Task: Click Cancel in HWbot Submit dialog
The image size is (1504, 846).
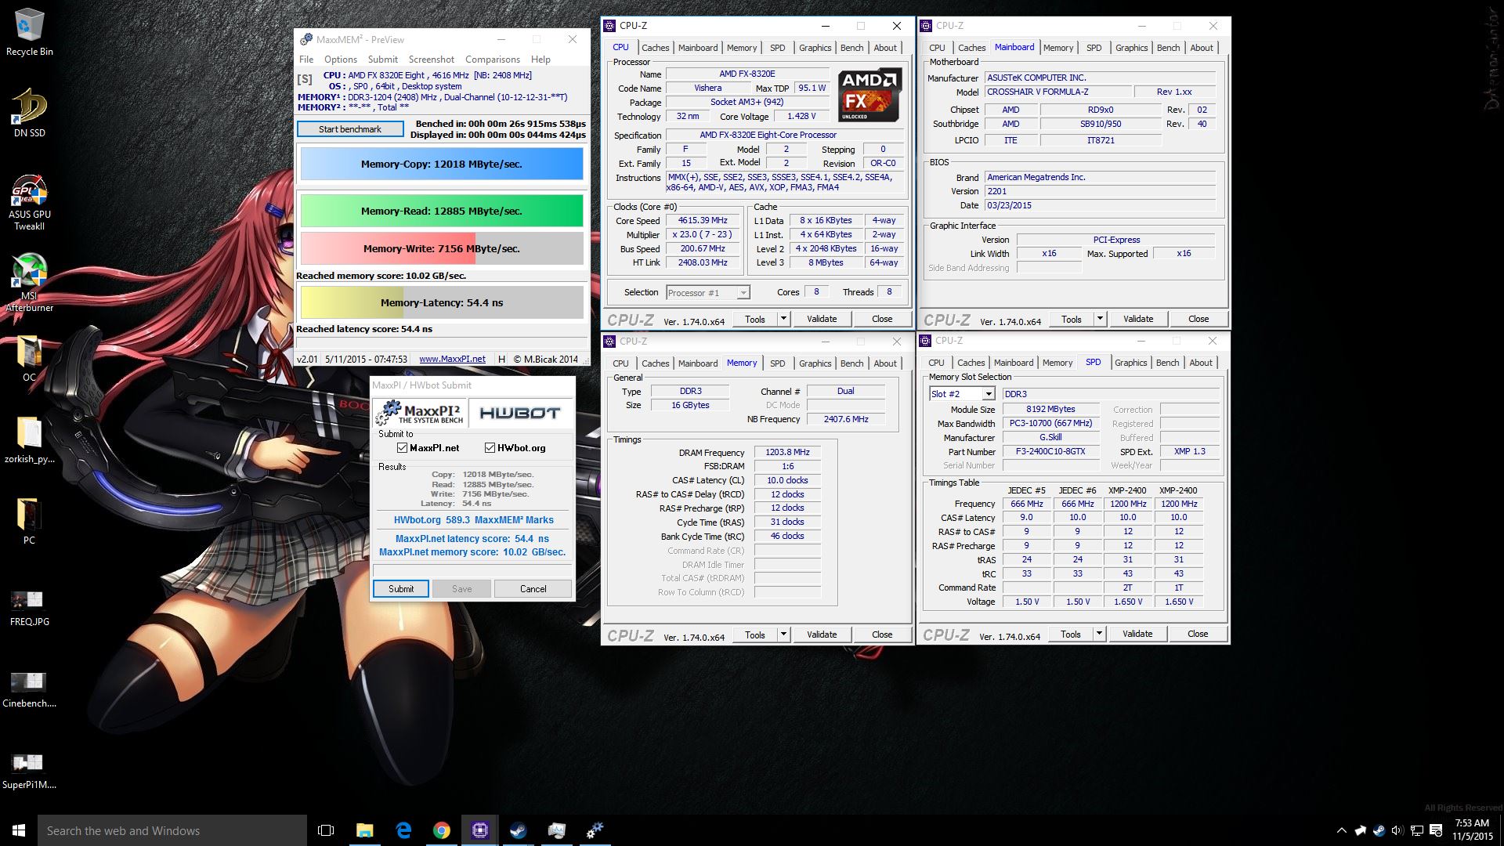Action: click(x=533, y=588)
